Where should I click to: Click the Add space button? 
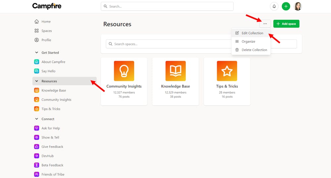(286, 24)
